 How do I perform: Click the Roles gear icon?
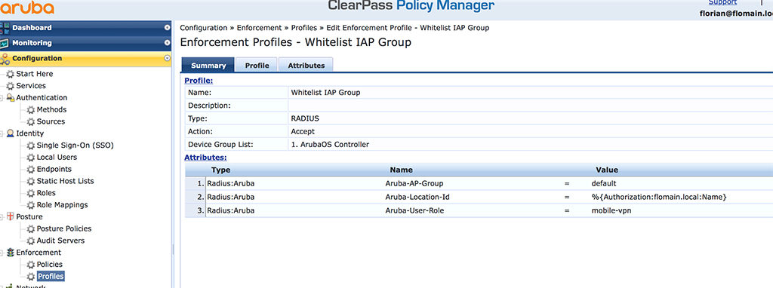(x=31, y=194)
